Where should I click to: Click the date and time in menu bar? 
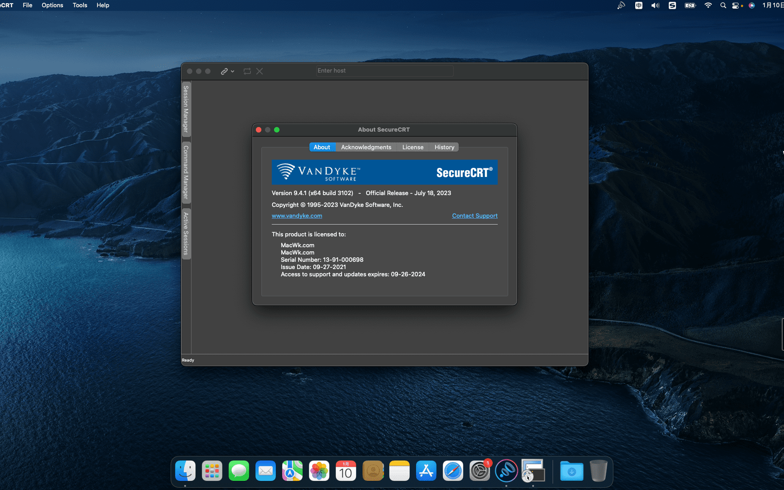click(x=773, y=5)
